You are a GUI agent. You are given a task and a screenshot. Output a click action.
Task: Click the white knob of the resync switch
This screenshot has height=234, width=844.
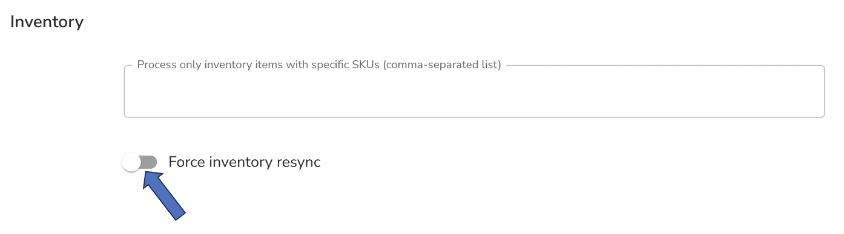click(131, 162)
